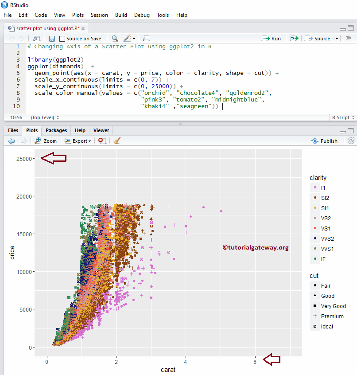The image size is (357, 375).
Task: Go to previous plot arrow
Action: (12, 141)
